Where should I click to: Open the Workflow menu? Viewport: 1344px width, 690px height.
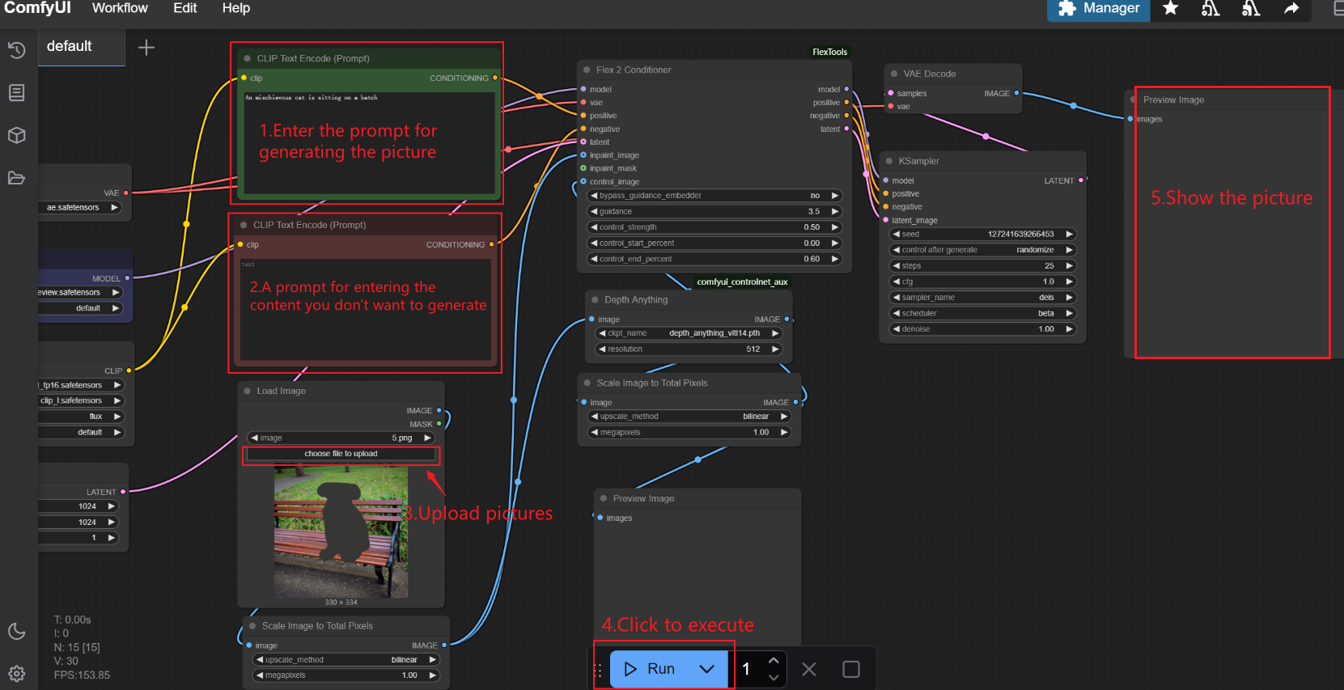[120, 8]
